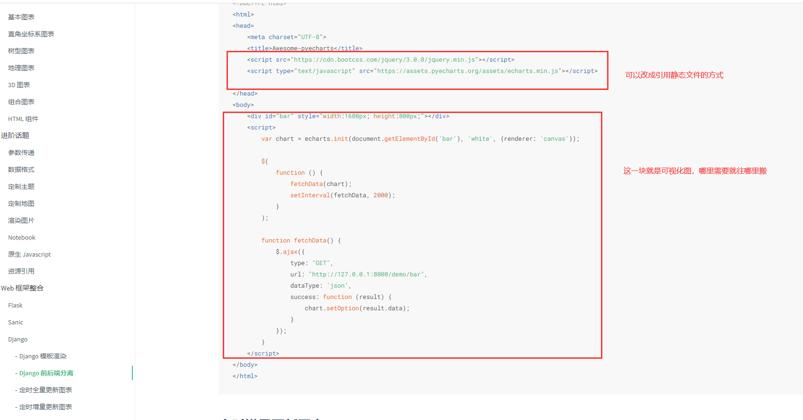Open 参数传递 in the sidebar
Screen dimensions: 803x420
tap(21, 153)
